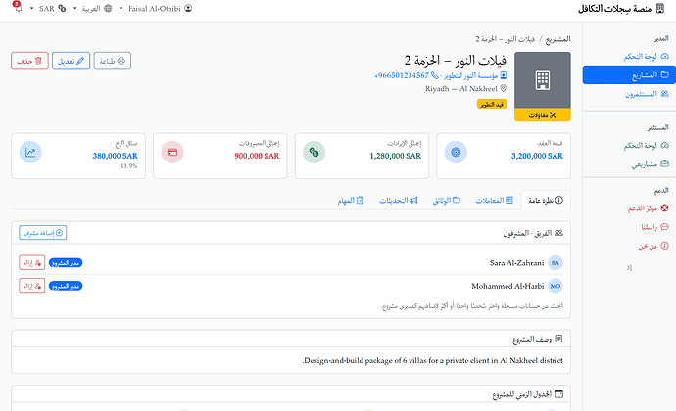The height and width of the screenshot is (411, 676).
Task: Open Faisal Al-Otaibi user menu
Action: 156,8
